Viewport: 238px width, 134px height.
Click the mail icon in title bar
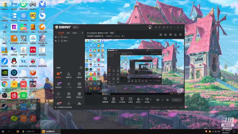click(156, 27)
